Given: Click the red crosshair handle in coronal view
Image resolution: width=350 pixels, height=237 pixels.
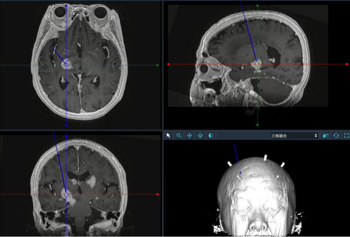Looking at the screenshot, I should pos(157,194).
